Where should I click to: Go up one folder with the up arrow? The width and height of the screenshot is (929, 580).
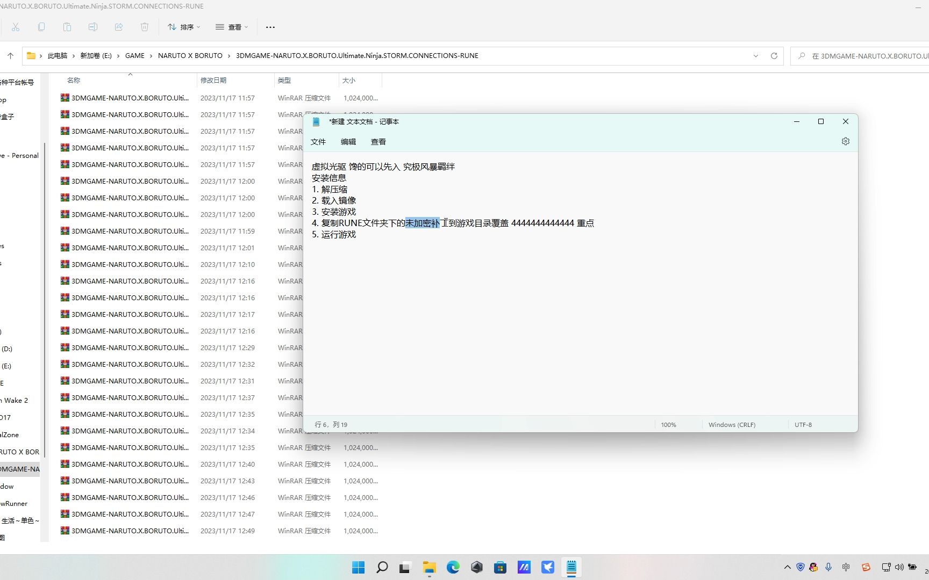coord(10,56)
